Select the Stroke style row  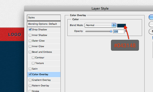(x=44, y=90)
